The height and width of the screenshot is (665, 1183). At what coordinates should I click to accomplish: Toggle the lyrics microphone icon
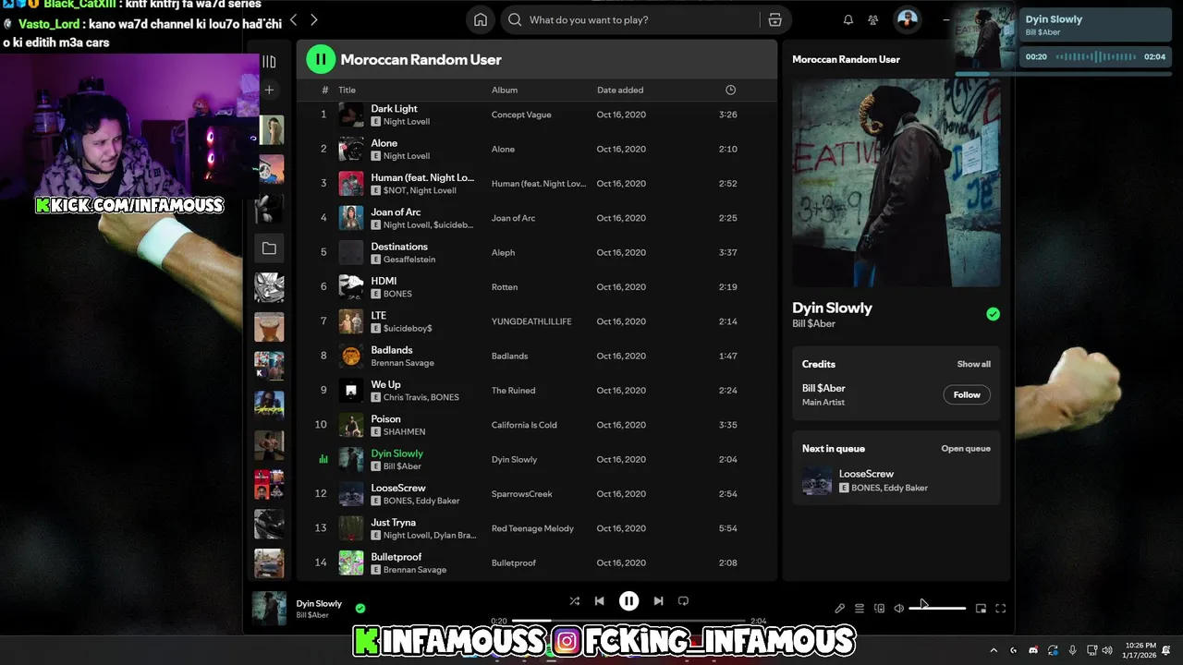click(839, 608)
